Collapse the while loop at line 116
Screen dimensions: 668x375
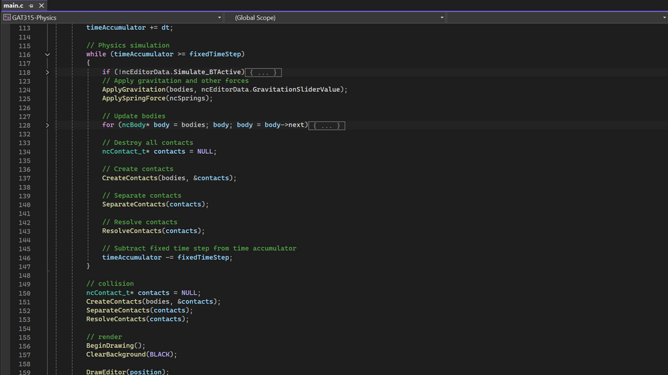47,54
